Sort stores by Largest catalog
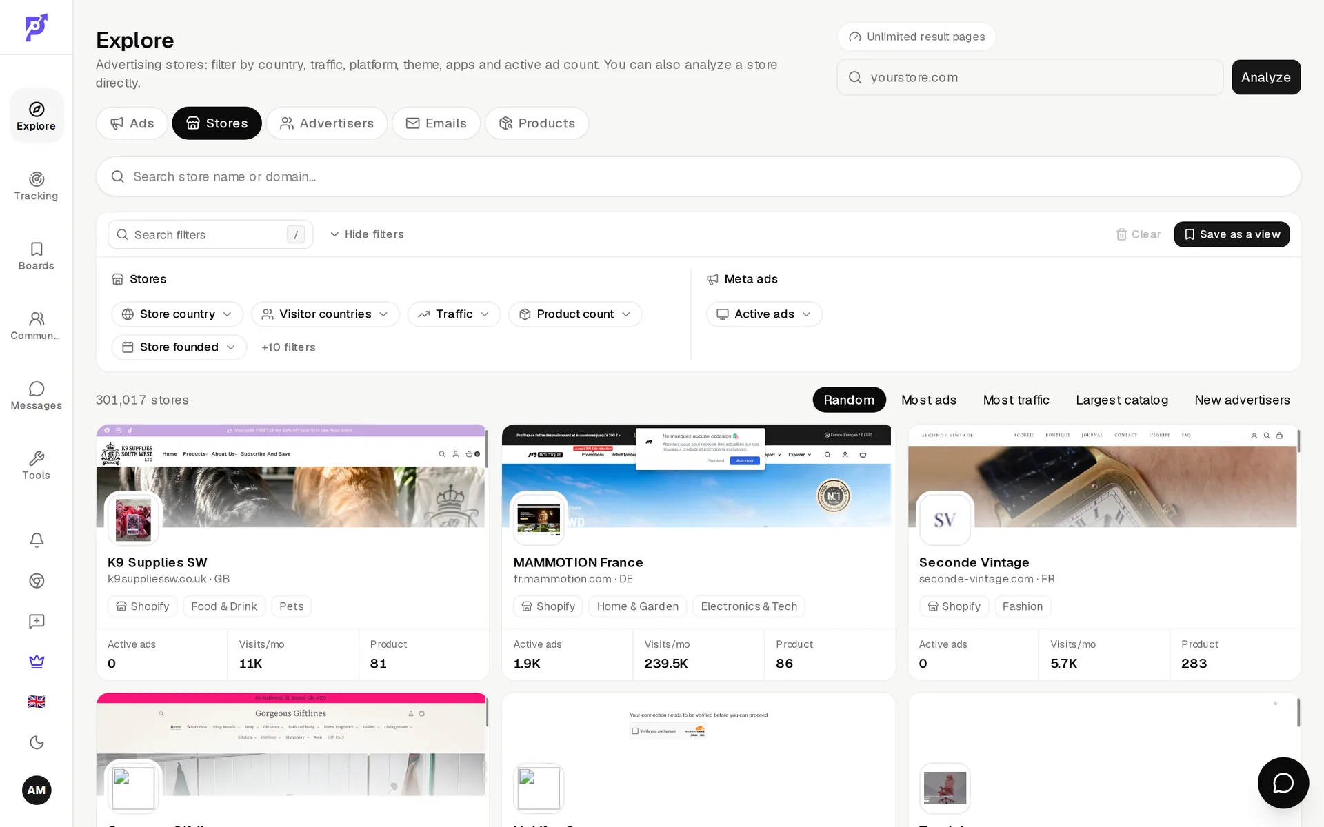The height and width of the screenshot is (827, 1324). click(1121, 400)
